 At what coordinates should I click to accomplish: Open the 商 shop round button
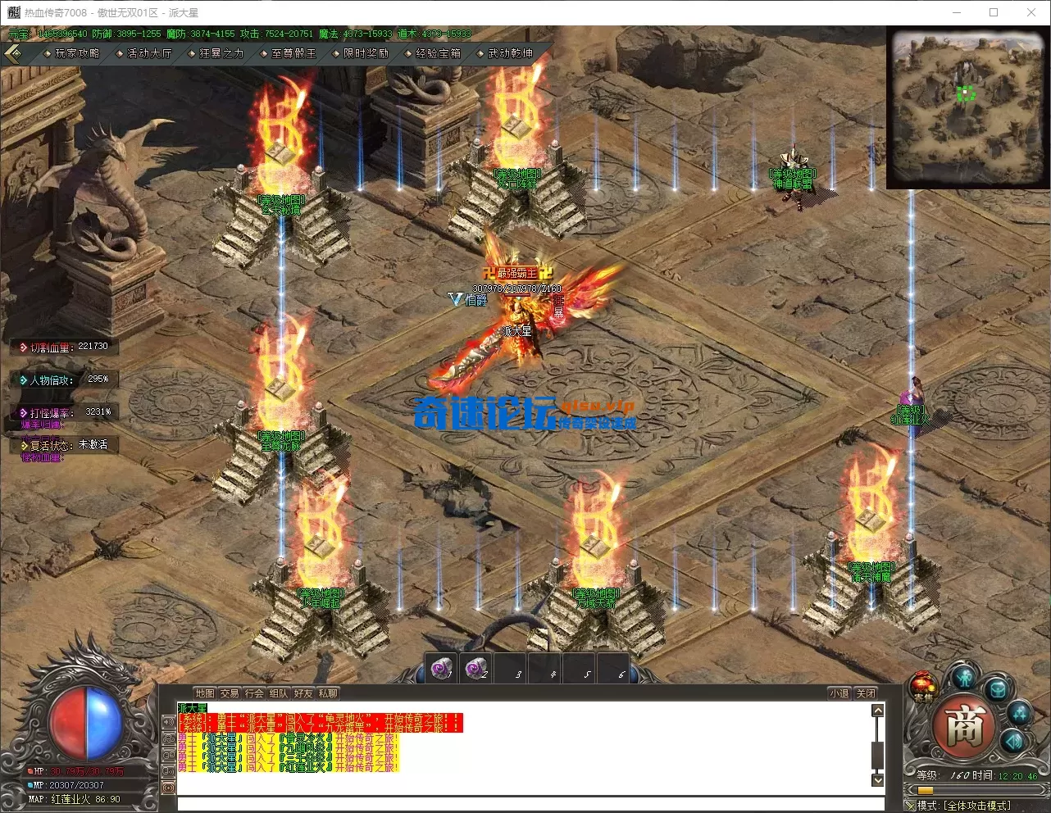963,727
